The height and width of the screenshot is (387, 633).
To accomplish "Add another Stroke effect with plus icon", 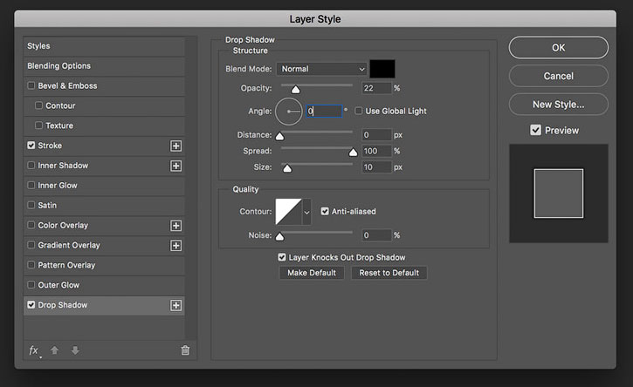I will (176, 146).
